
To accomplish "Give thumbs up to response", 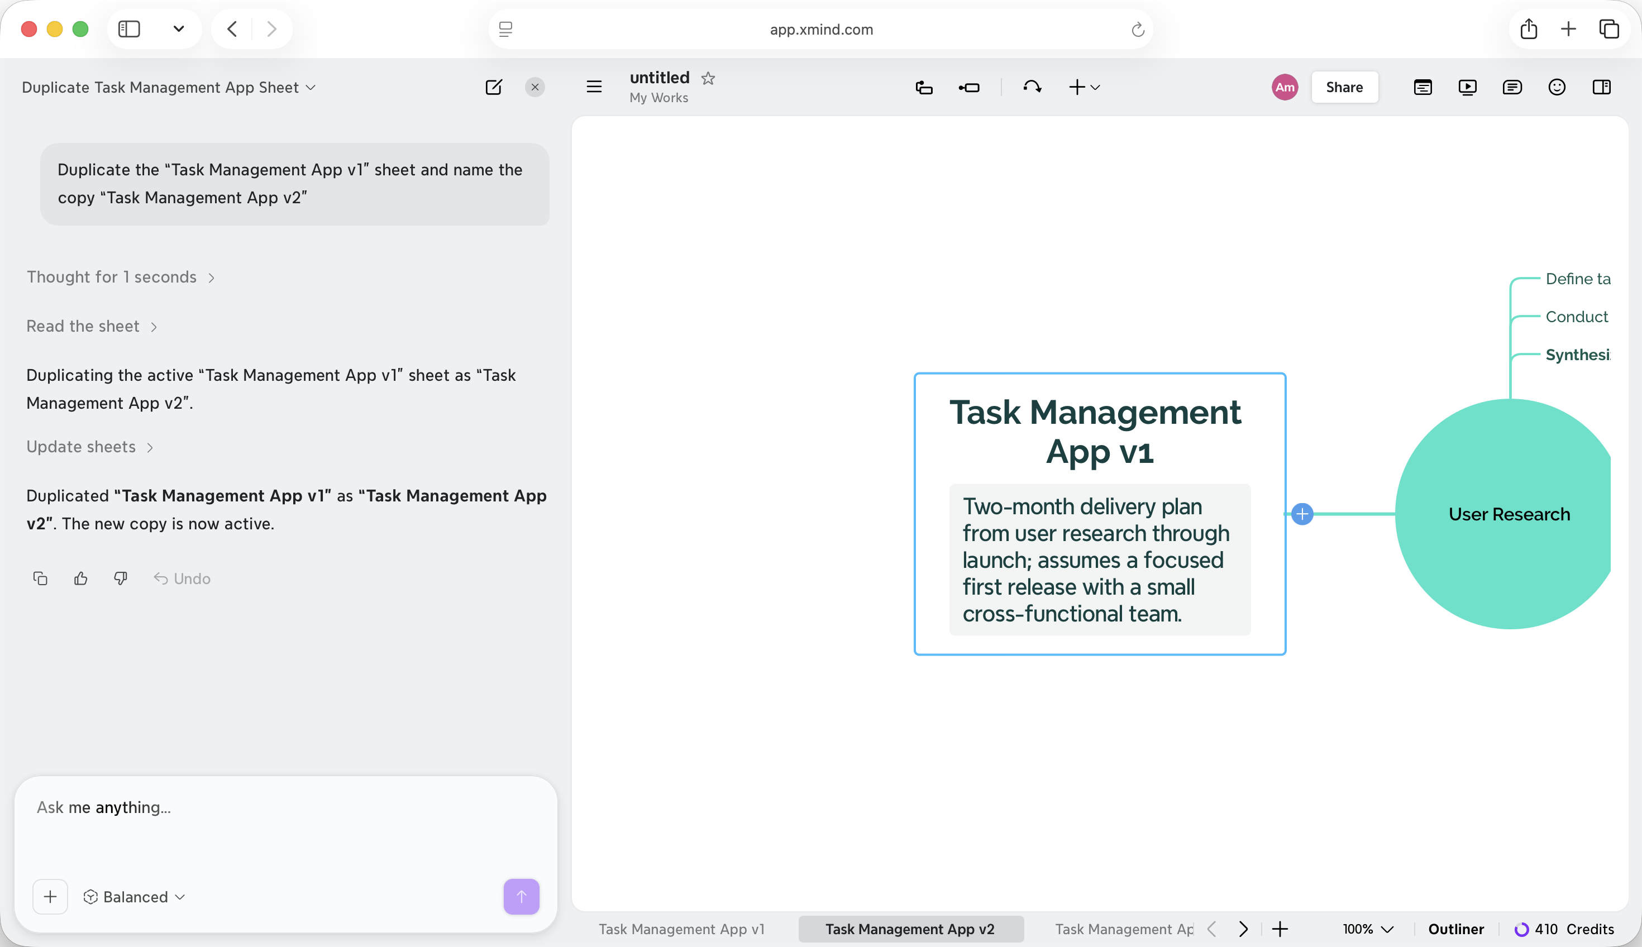I will coord(80,578).
